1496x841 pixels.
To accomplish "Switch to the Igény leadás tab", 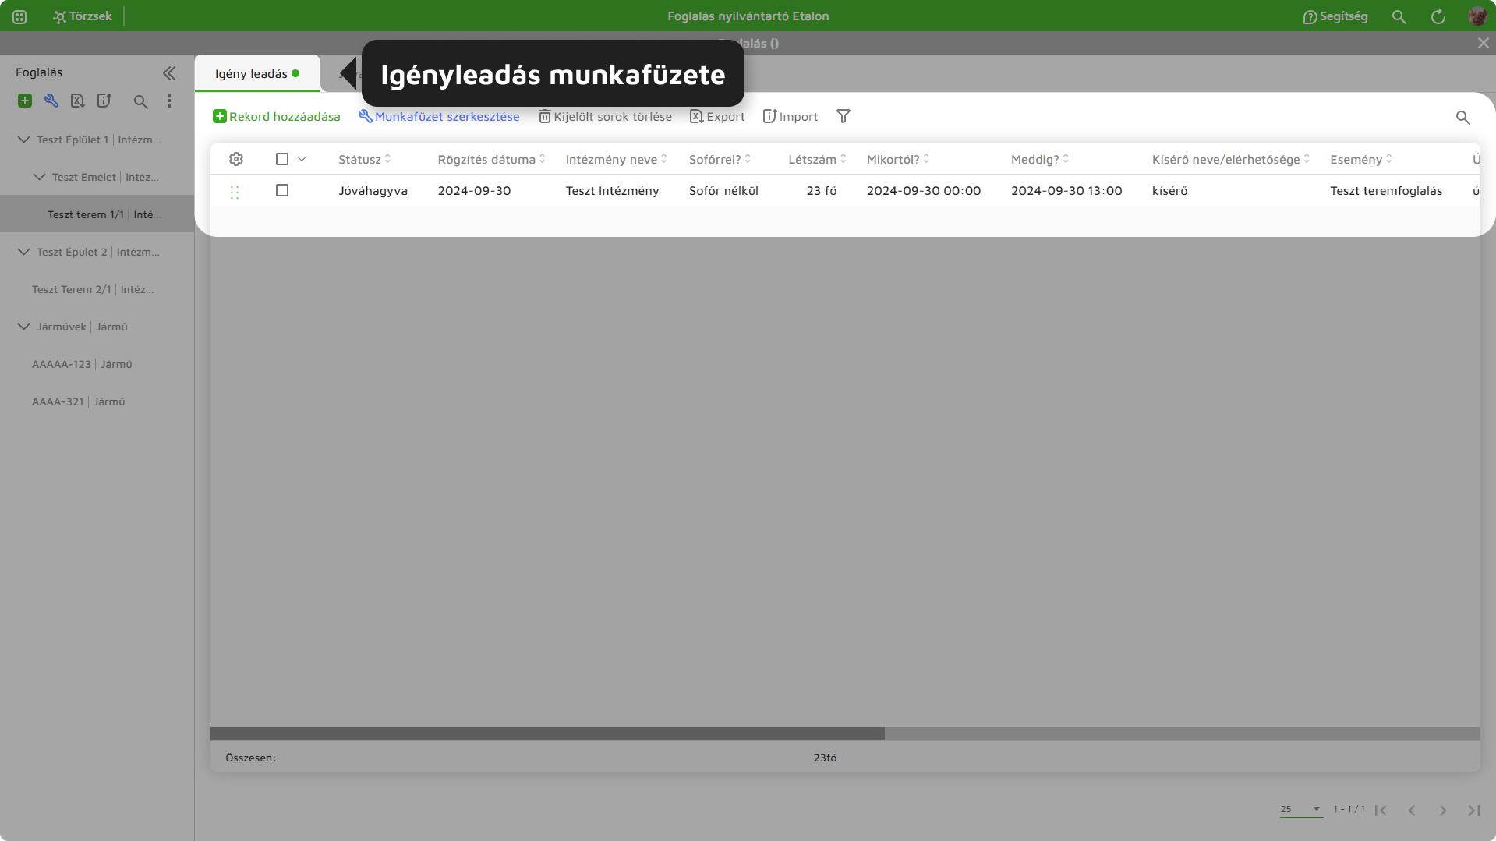I will (256, 74).
